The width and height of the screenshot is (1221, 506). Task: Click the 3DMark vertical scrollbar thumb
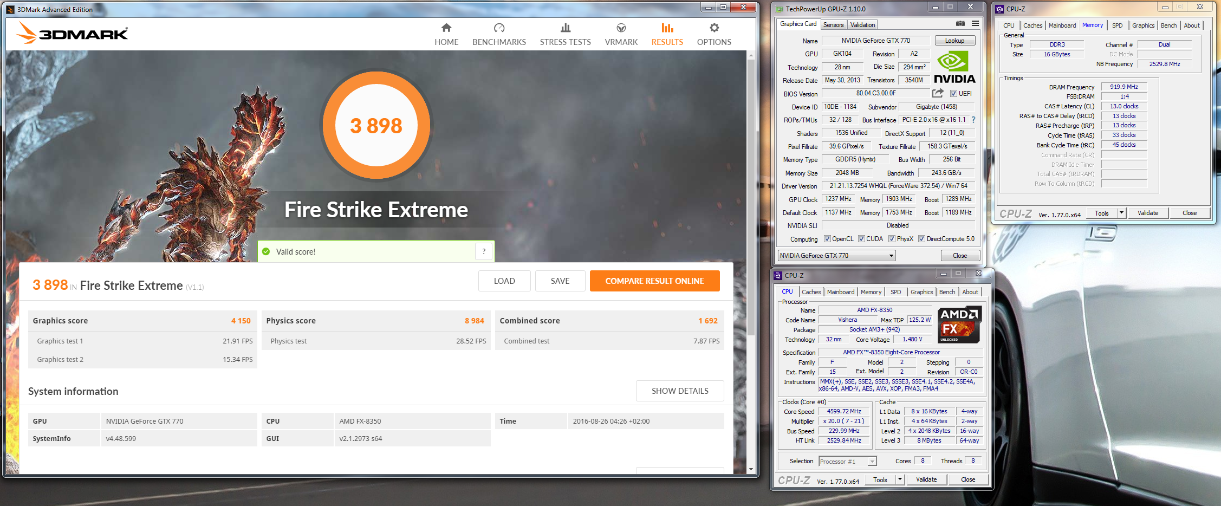coord(751,197)
